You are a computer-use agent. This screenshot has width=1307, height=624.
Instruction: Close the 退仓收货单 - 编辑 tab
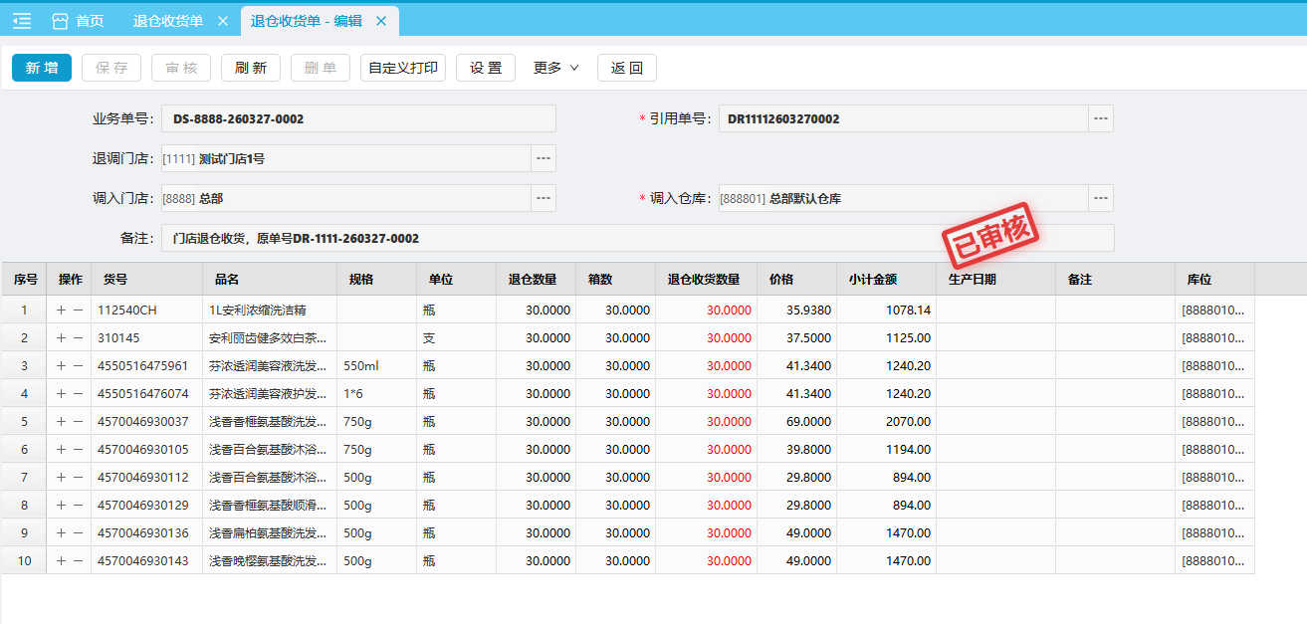(x=381, y=21)
